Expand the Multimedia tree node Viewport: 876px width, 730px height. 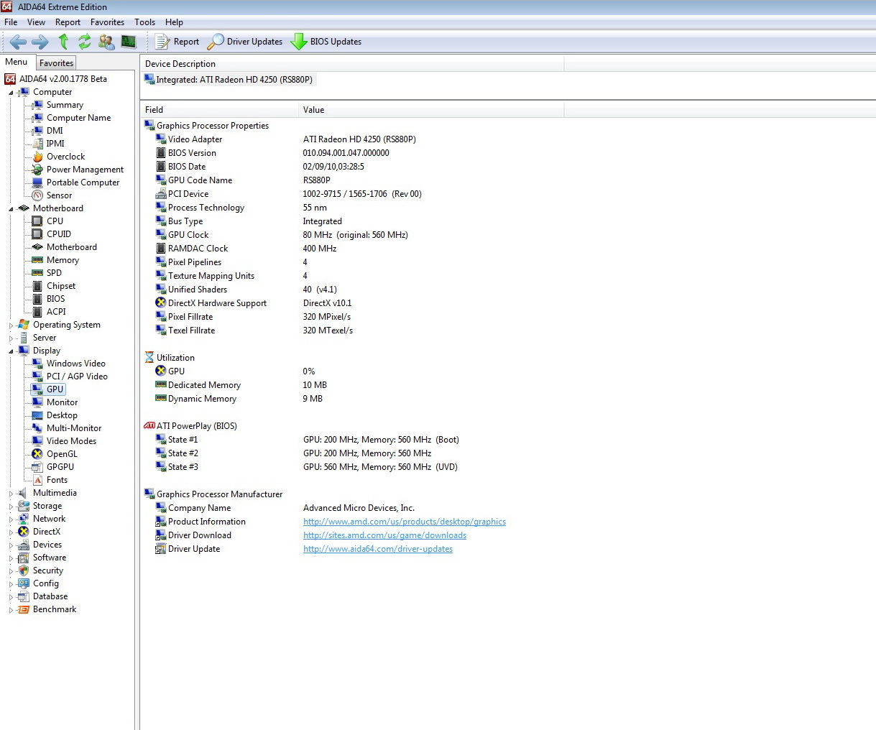tap(11, 494)
